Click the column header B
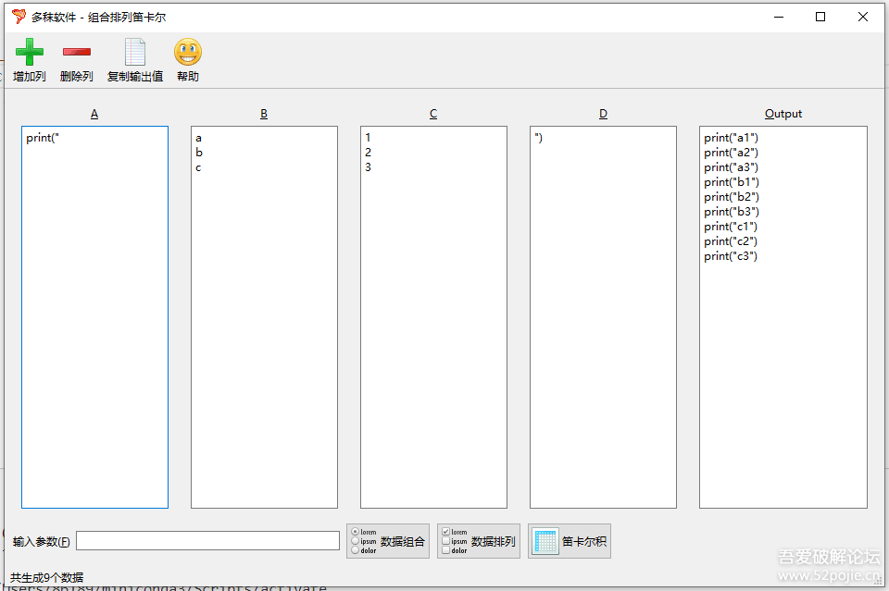The width and height of the screenshot is (889, 591). click(x=264, y=114)
